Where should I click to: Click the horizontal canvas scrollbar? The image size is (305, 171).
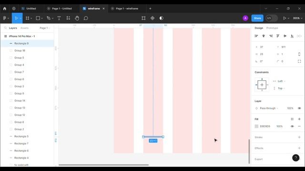104,165
